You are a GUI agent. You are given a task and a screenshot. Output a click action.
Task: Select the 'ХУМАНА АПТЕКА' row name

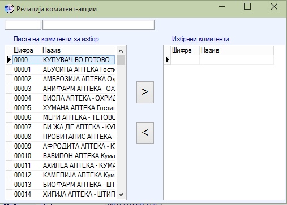click(78, 108)
